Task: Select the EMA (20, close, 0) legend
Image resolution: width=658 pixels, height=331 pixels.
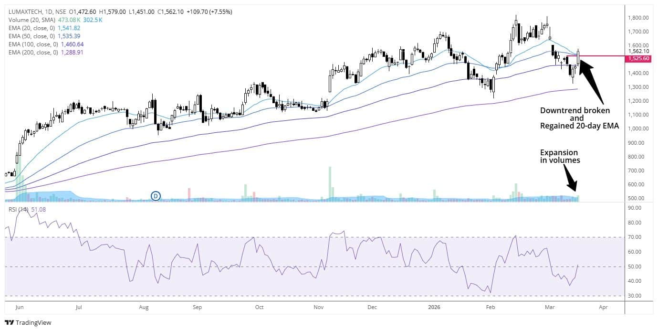Action: coord(31,28)
